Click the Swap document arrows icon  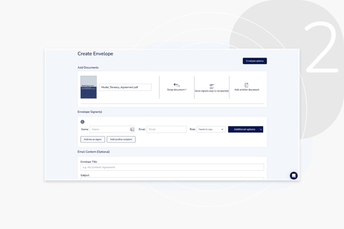[x=177, y=85]
